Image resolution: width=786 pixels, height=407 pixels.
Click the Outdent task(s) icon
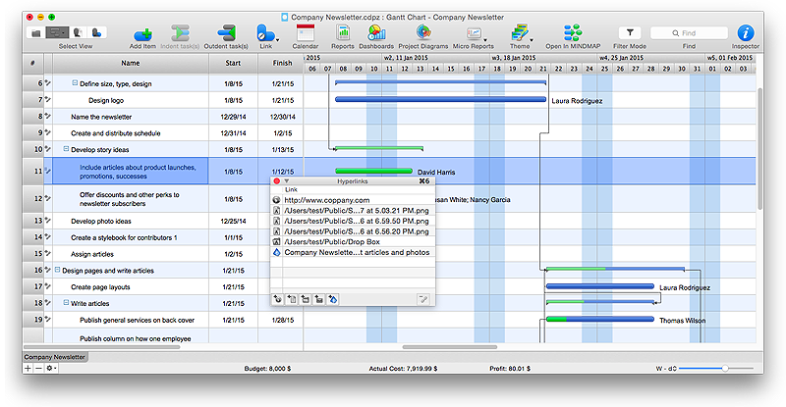[226, 33]
